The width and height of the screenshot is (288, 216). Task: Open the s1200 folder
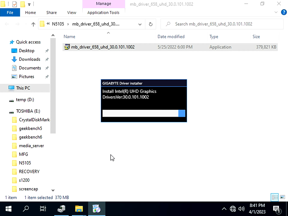click(x=24, y=180)
